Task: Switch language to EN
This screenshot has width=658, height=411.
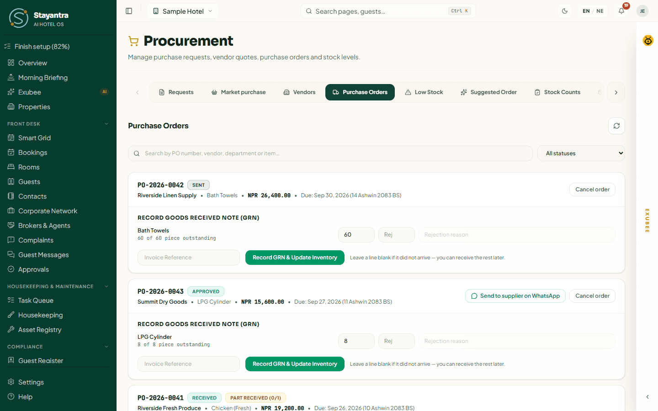Action: click(586, 11)
